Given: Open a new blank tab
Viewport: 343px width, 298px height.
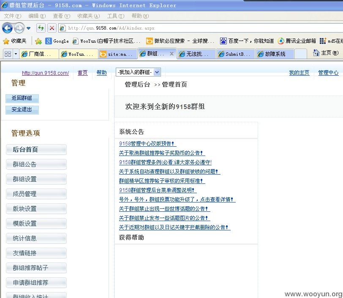Looking at the screenshot, I should coord(301,54).
